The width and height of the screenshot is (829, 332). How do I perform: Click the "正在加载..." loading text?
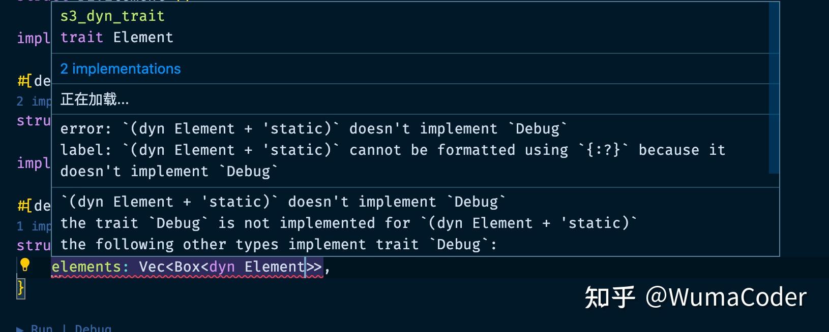(95, 99)
